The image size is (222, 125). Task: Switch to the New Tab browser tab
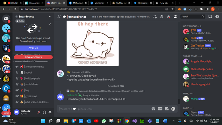tap(164, 3)
